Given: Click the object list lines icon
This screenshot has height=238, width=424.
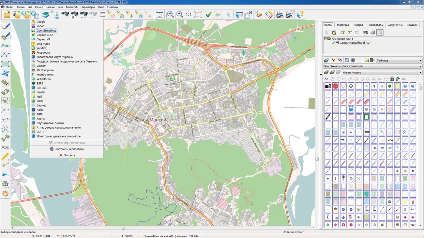Looking at the screenshot, I should [102, 14].
